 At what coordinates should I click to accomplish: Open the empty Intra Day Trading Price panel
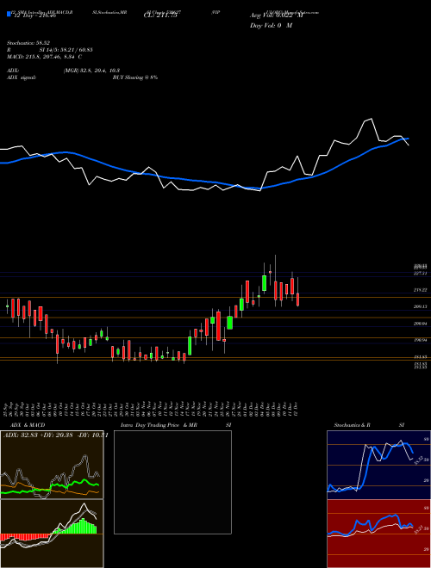(172, 482)
